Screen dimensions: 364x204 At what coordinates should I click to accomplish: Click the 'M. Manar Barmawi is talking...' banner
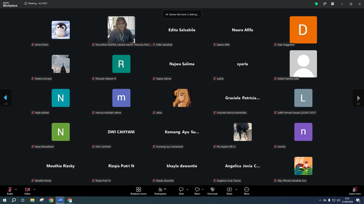(182, 14)
